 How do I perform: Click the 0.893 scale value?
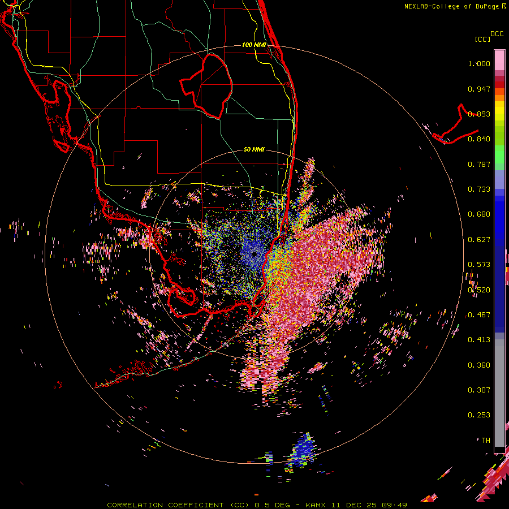(479, 114)
